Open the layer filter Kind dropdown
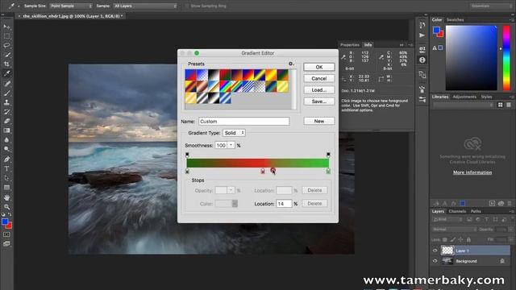The width and height of the screenshot is (516, 290). [x=447, y=219]
